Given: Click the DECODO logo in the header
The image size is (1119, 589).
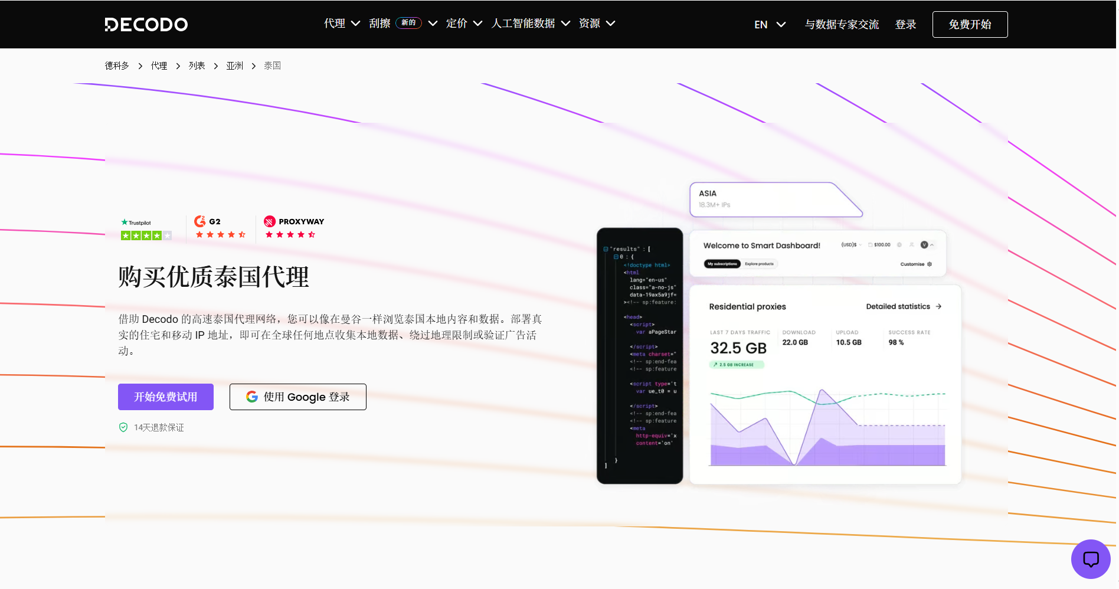Looking at the screenshot, I should click(146, 24).
